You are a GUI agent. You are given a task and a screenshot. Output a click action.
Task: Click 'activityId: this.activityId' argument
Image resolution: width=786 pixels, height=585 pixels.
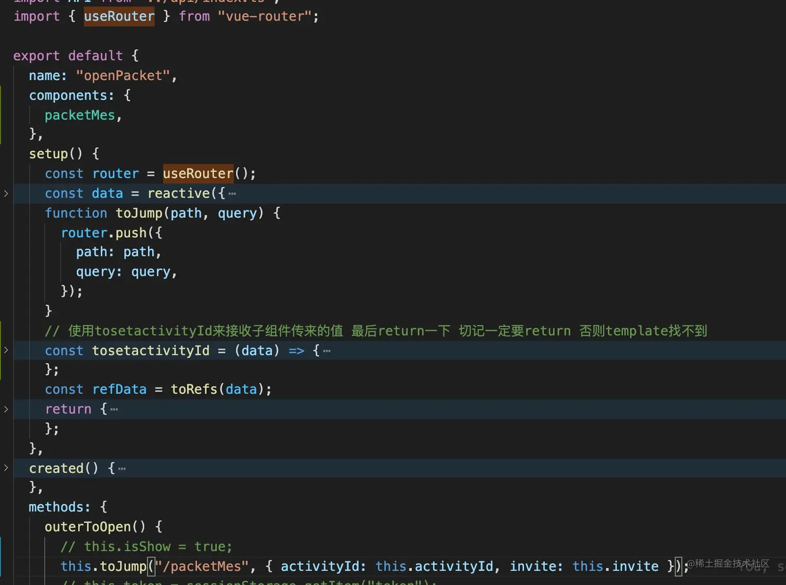pyautogui.click(x=387, y=566)
